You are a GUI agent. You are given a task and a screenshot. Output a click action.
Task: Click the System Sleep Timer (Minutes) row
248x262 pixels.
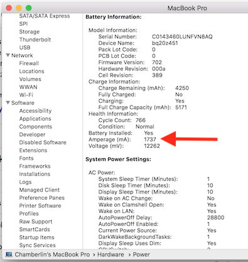pos(154,179)
